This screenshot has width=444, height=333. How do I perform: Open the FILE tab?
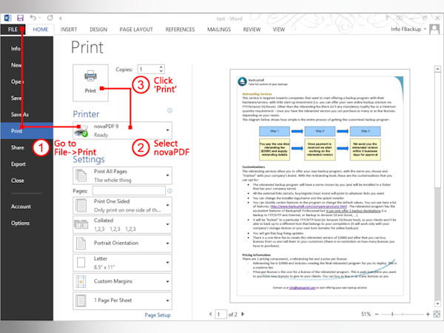(x=13, y=30)
